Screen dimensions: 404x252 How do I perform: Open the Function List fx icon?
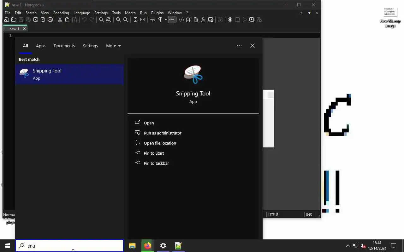point(203,20)
